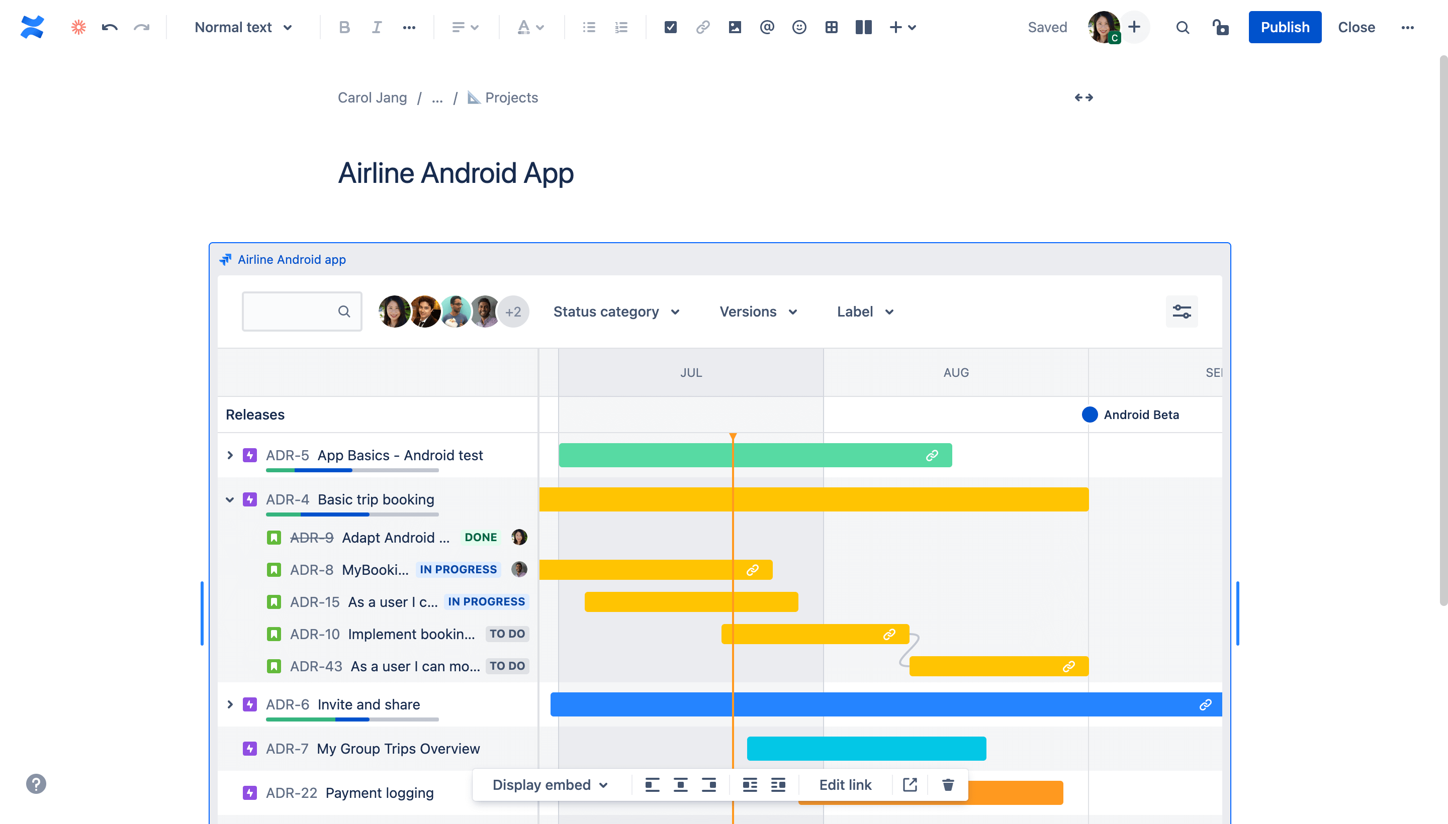1448x824 pixels.
Task: Click the italic formatting icon
Action: (x=376, y=27)
